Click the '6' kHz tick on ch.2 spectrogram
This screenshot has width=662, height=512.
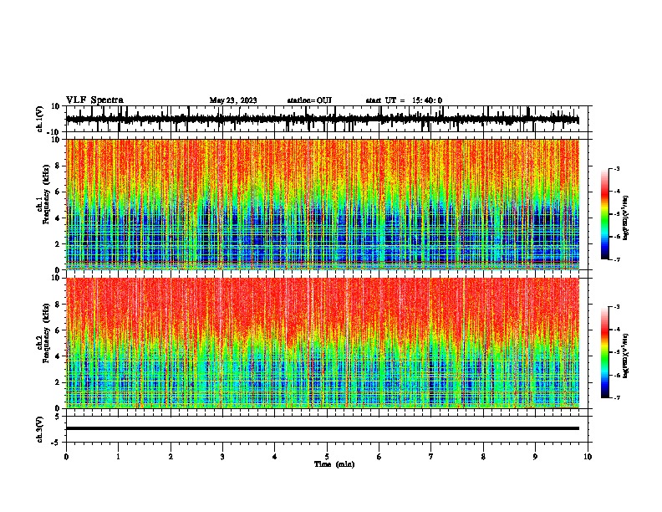[x=58, y=330]
